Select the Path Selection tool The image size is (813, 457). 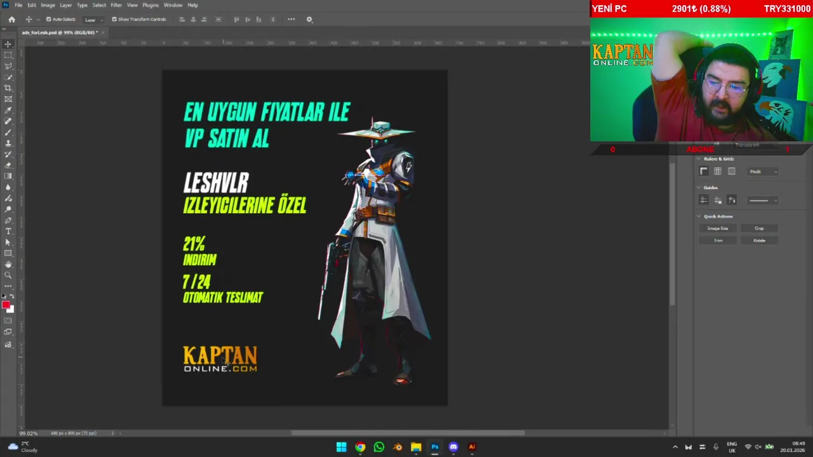click(8, 242)
